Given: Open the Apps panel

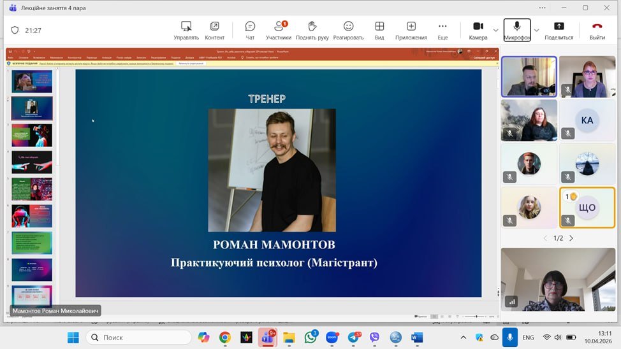Looking at the screenshot, I should pos(411,30).
